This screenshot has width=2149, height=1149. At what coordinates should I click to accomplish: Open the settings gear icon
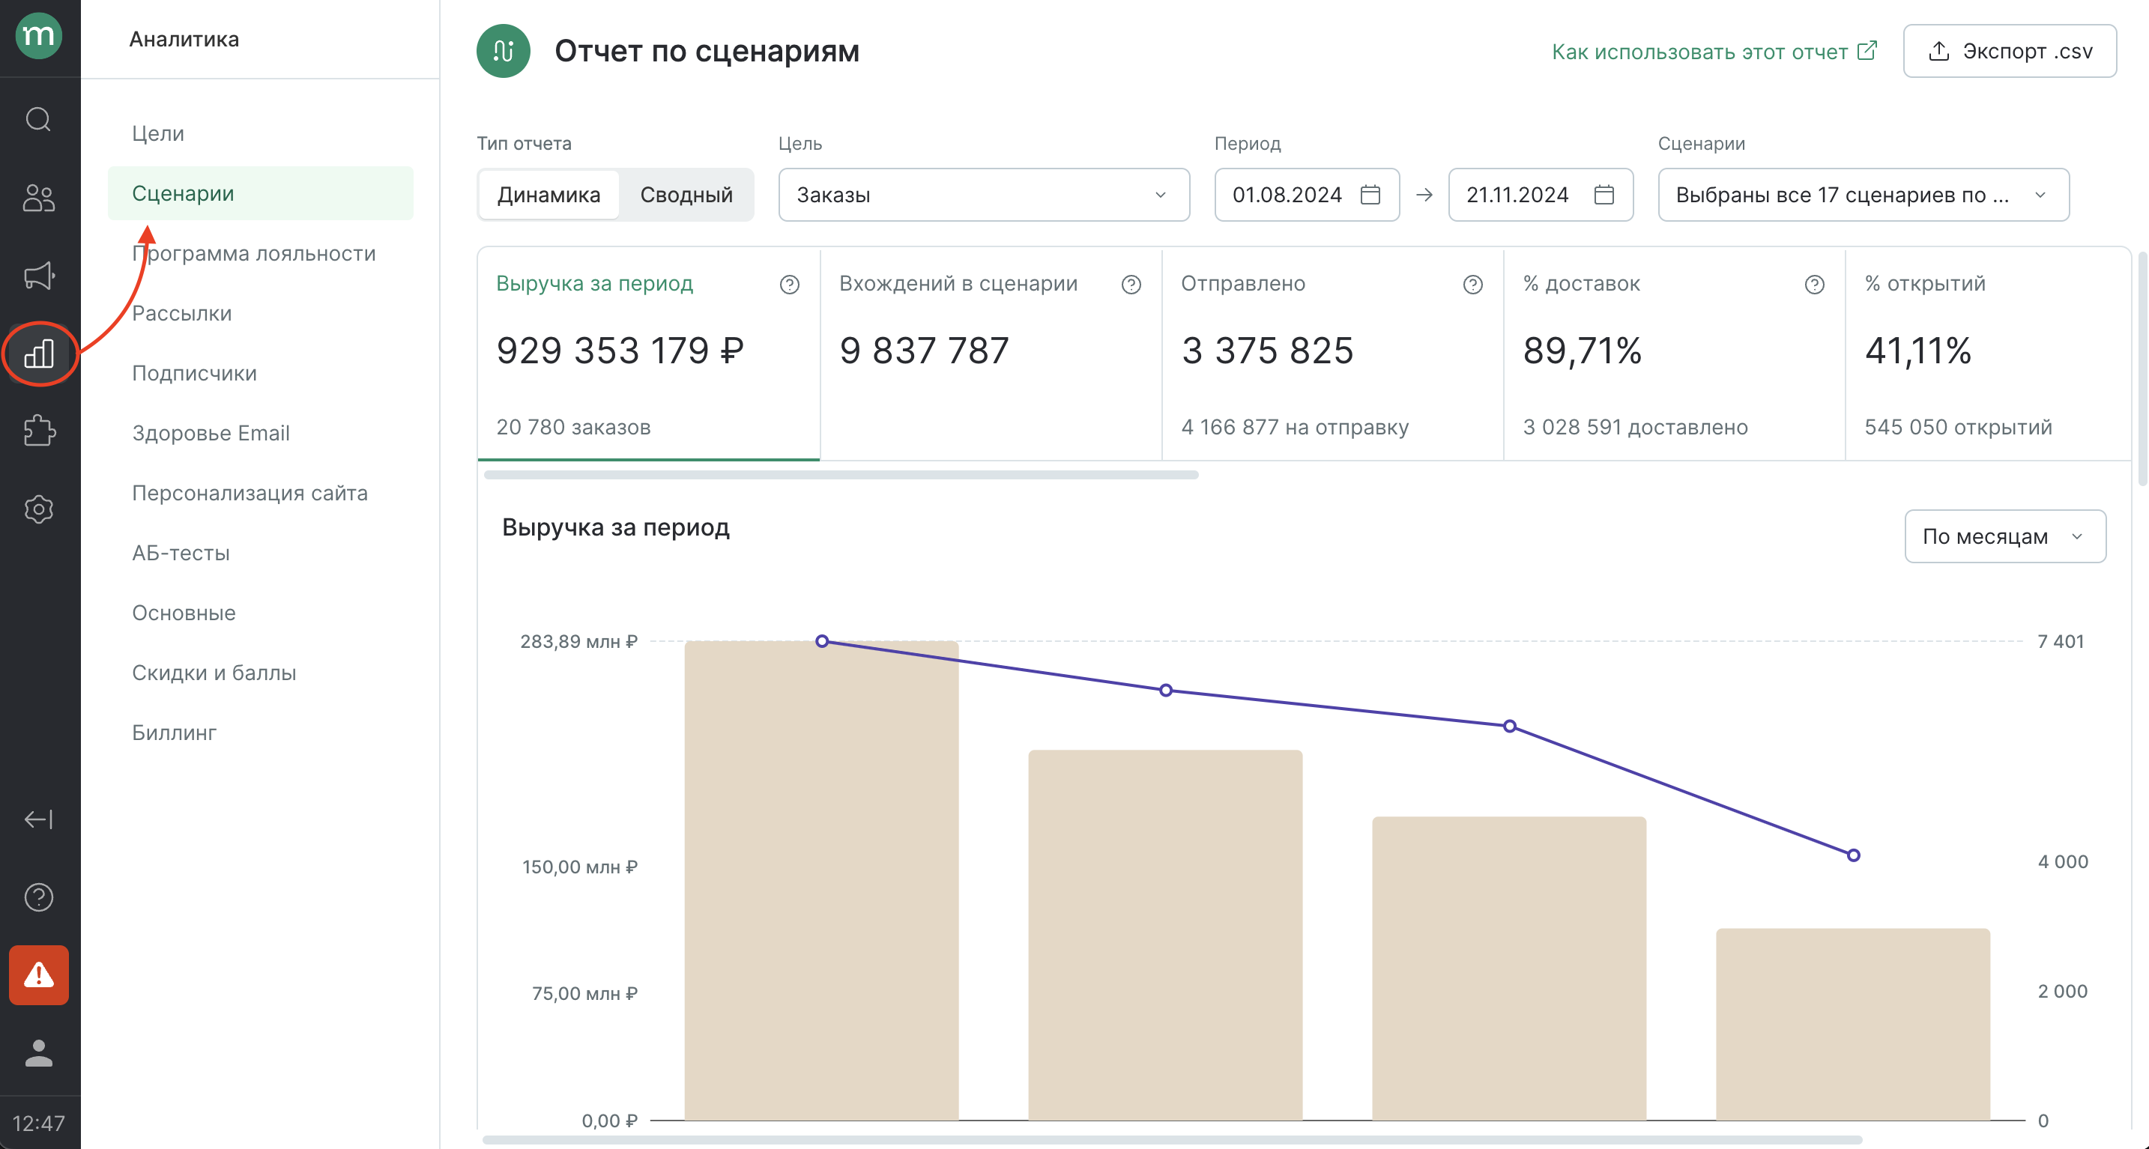[x=38, y=509]
